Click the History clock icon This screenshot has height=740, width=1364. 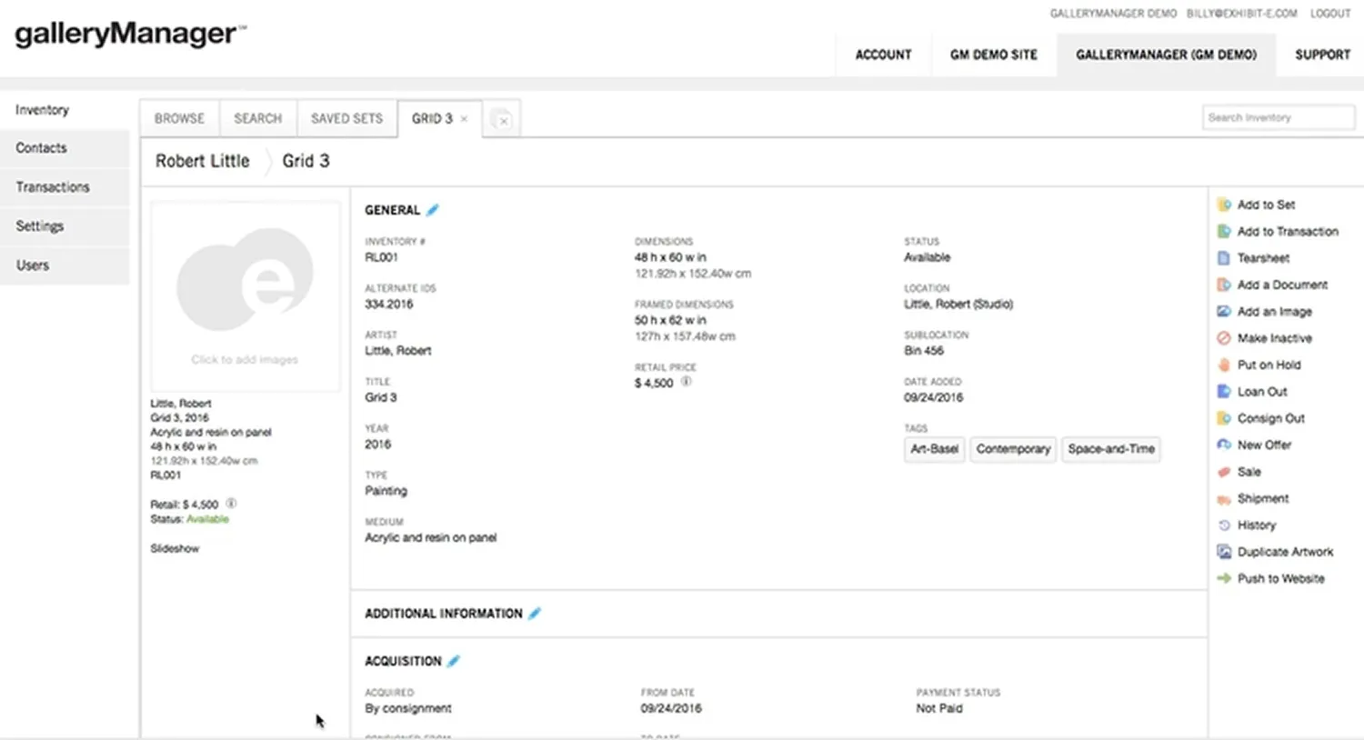click(x=1224, y=525)
